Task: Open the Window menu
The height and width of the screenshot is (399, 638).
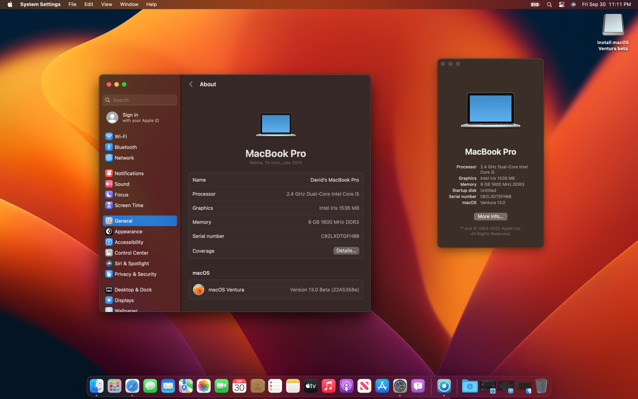Action: click(129, 4)
